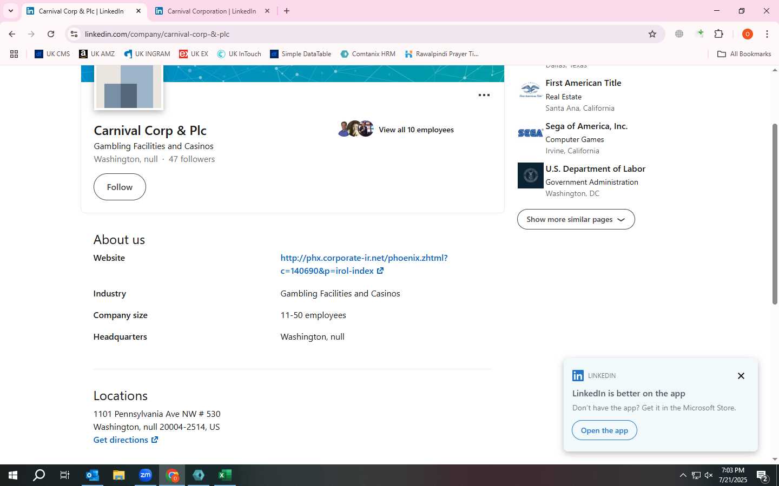Expand Show more similar pages

tap(576, 219)
